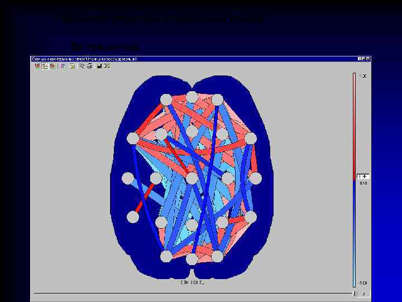This screenshot has height=302, width=402.
Task: Select the third red brain-map toolbar icon
Action: click(52, 66)
